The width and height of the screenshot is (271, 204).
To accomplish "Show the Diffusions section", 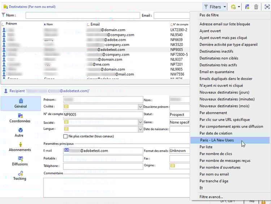I will [20, 161].
